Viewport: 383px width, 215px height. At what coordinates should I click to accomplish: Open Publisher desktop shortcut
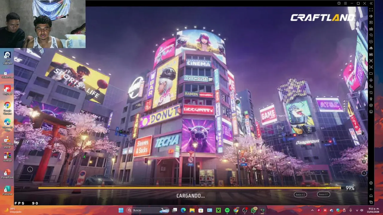pyautogui.click(x=7, y=191)
